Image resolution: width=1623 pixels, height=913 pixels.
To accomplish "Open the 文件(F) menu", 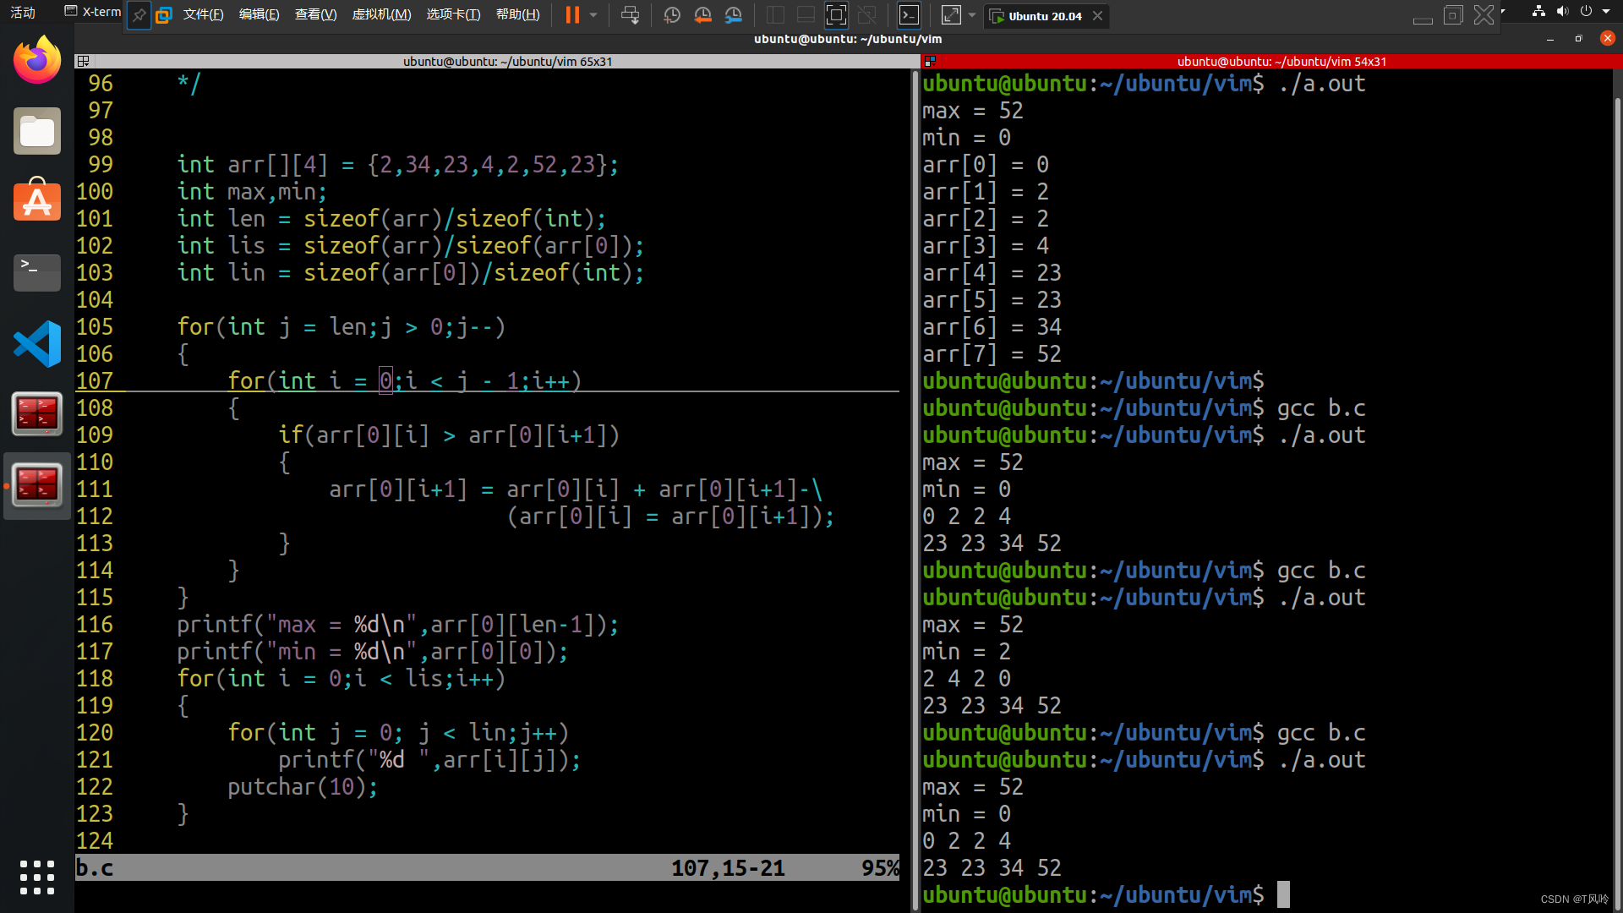I will [203, 14].
